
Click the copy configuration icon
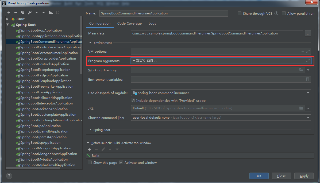click(23, 13)
